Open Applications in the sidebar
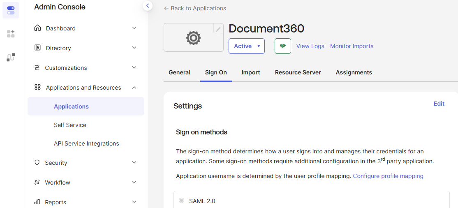Viewport: 458px width, 208px height. [x=86, y=106]
